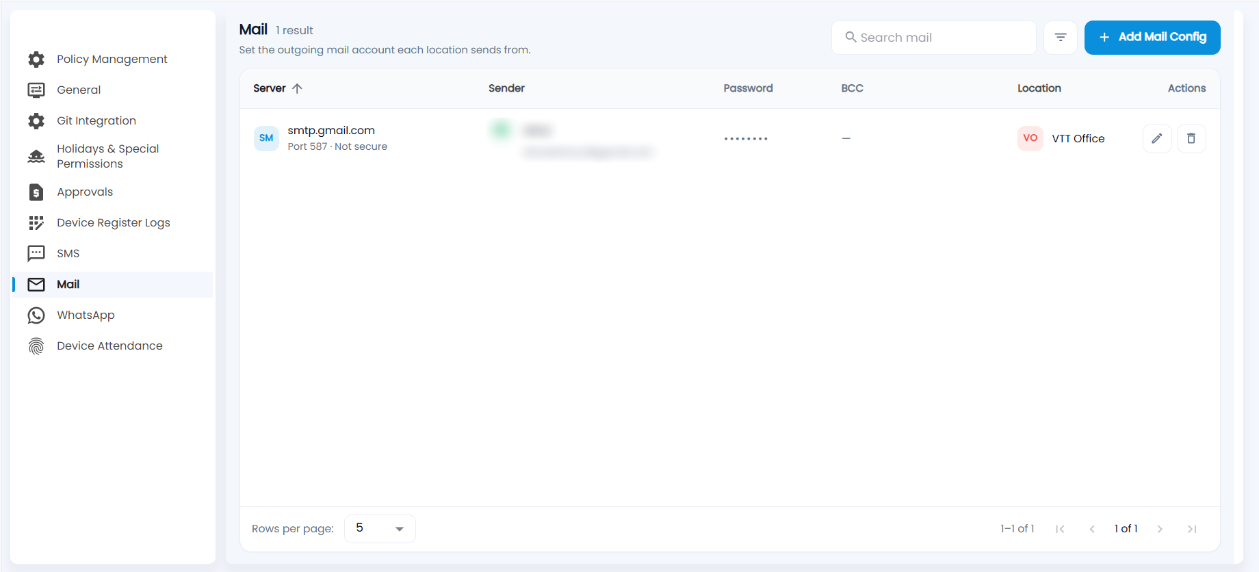Image resolution: width=1259 pixels, height=572 pixels.
Task: Open Policy Management menu item
Action: pos(113,60)
